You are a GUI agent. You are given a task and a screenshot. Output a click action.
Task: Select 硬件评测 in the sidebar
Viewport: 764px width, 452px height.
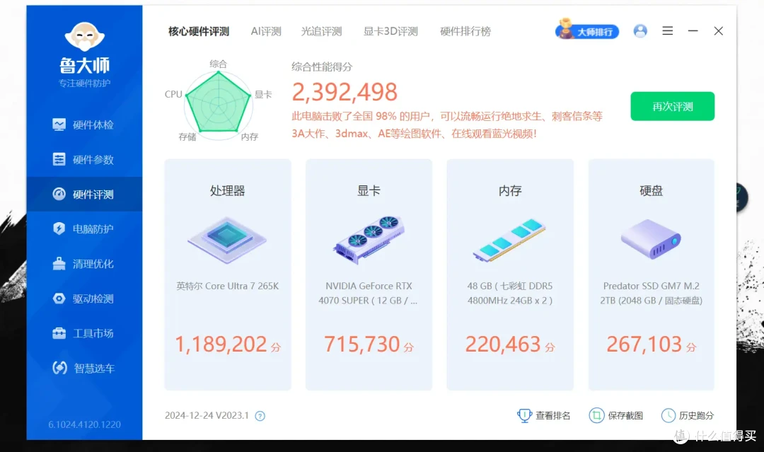tap(83, 195)
